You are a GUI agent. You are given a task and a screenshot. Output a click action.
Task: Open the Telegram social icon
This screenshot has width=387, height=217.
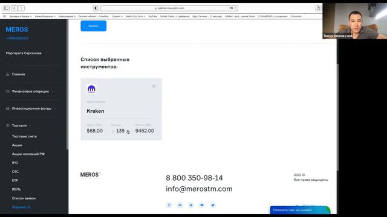click(191, 205)
